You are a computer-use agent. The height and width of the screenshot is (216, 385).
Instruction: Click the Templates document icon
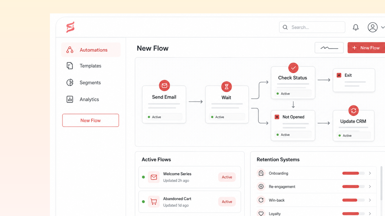pos(70,66)
